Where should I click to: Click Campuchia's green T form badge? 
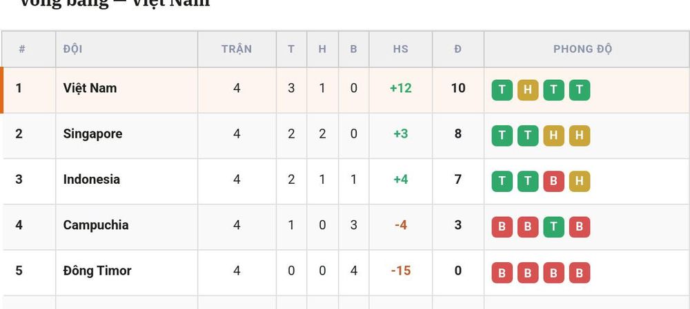[553, 227]
